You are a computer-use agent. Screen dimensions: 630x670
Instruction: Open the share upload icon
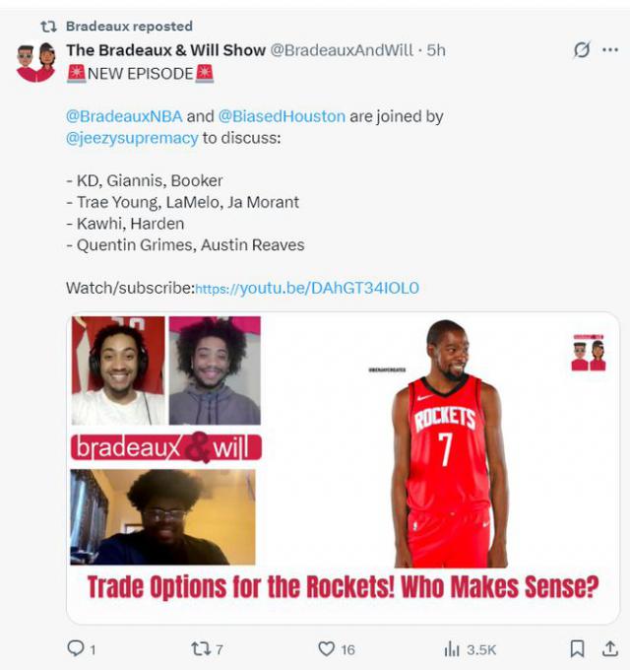[610, 648]
